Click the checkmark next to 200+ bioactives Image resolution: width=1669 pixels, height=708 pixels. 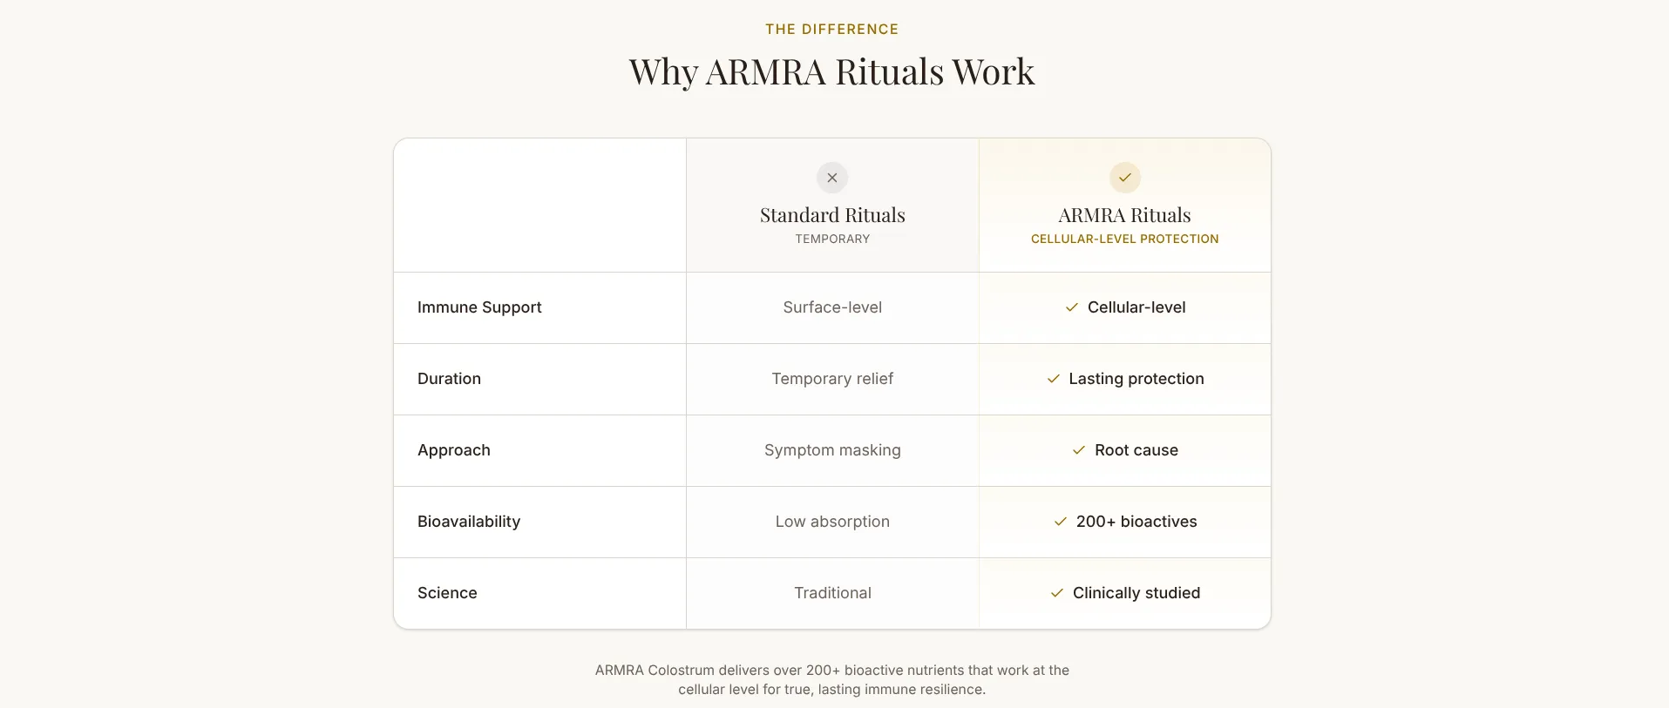click(x=1061, y=522)
